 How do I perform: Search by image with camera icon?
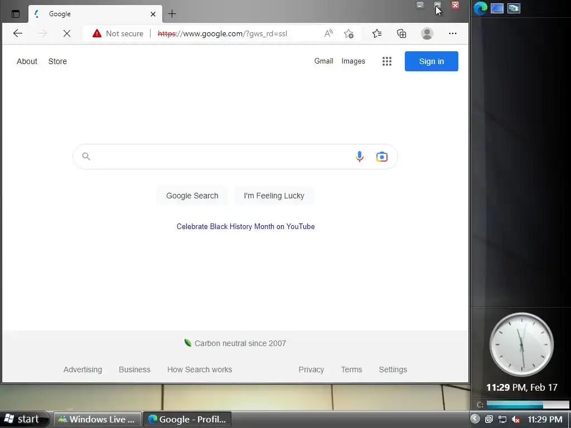381,157
